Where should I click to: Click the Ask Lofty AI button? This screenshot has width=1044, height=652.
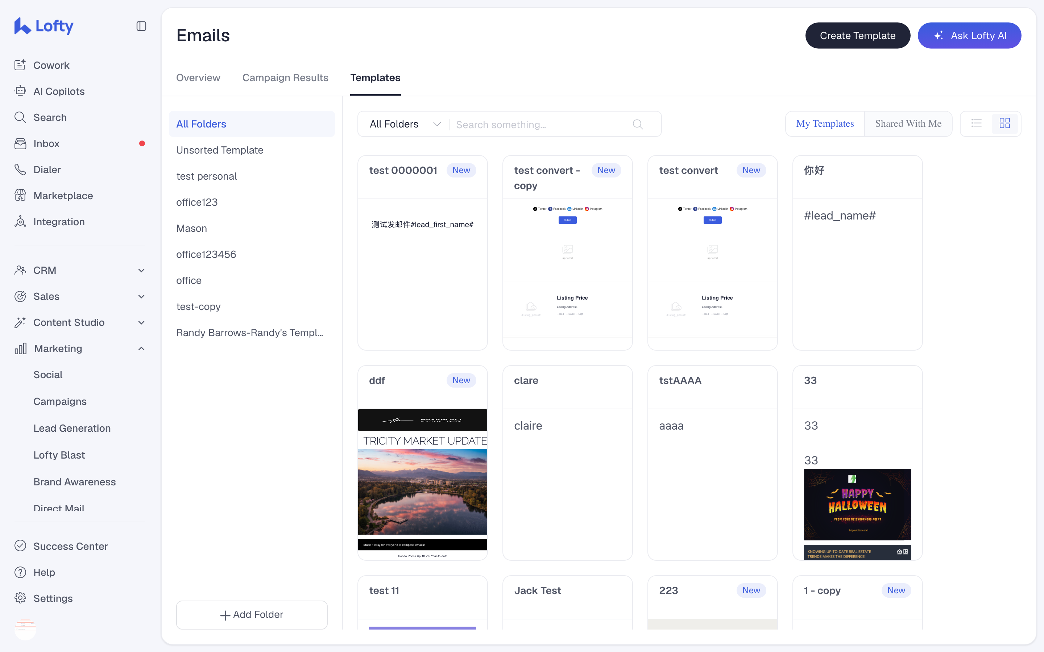point(969,35)
